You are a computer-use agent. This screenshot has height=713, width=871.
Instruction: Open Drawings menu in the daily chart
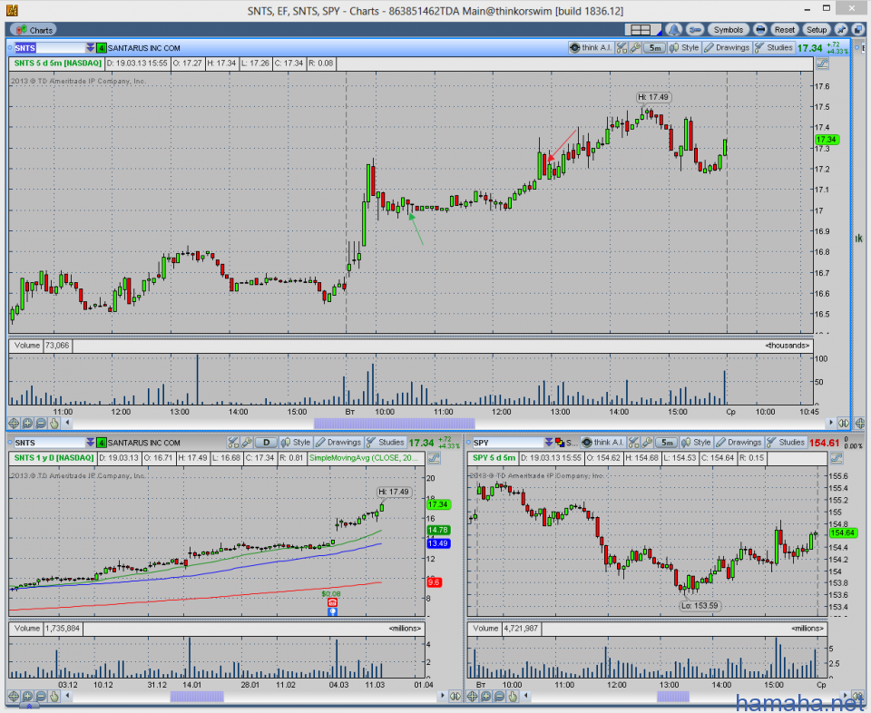coord(338,443)
